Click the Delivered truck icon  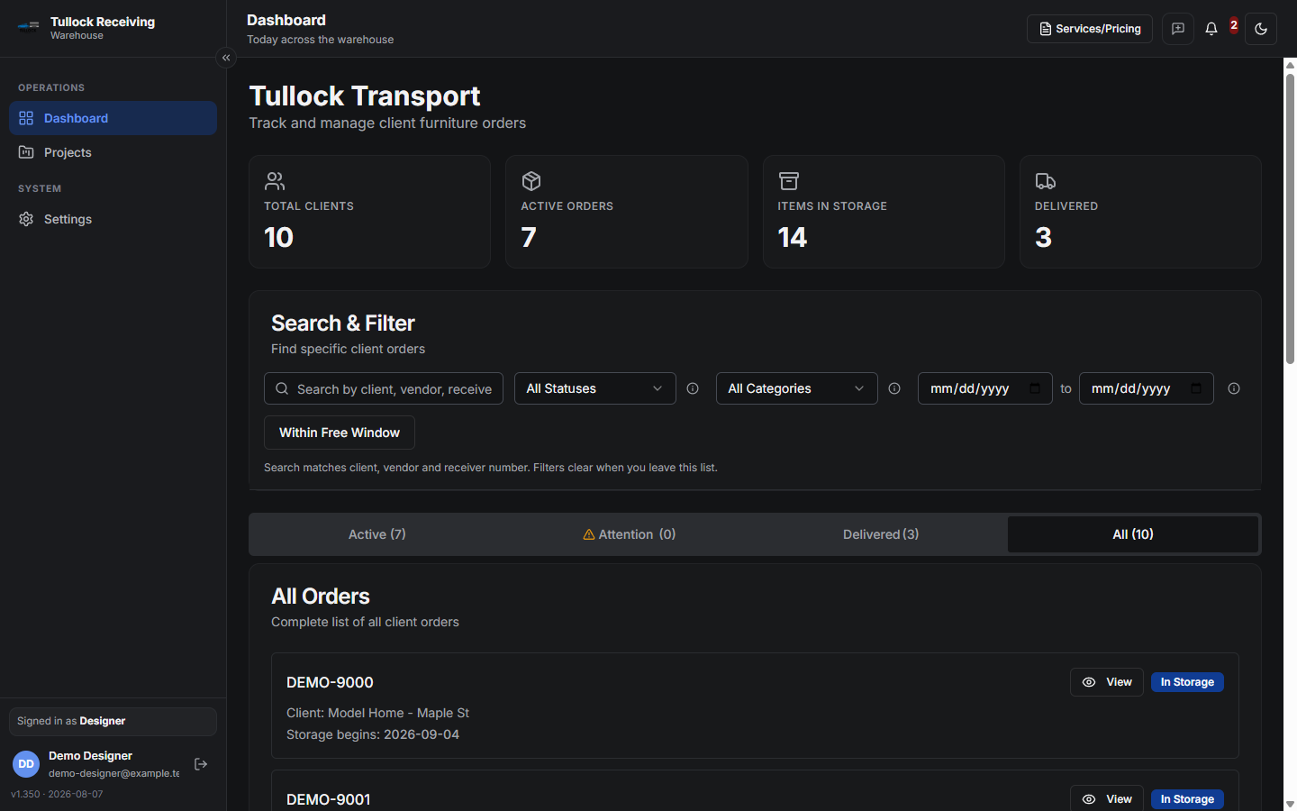(1046, 181)
